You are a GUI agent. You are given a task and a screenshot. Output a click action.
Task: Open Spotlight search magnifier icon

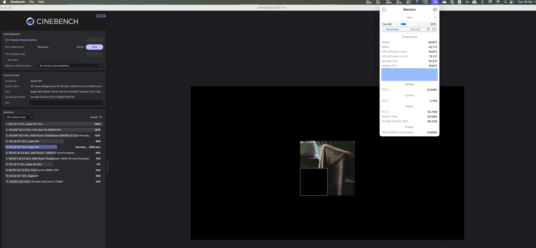click(505, 2)
